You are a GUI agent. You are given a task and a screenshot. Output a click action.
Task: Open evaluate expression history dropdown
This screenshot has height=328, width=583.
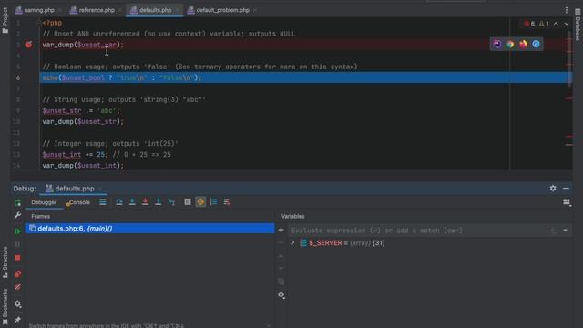pos(565,231)
